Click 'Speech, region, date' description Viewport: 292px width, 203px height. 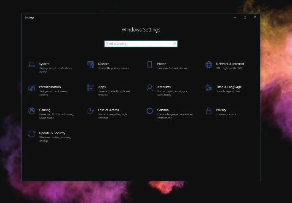coord(228,91)
